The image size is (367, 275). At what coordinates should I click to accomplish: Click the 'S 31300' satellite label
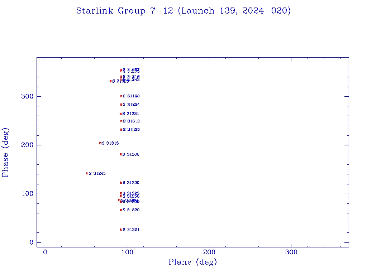[131, 183]
